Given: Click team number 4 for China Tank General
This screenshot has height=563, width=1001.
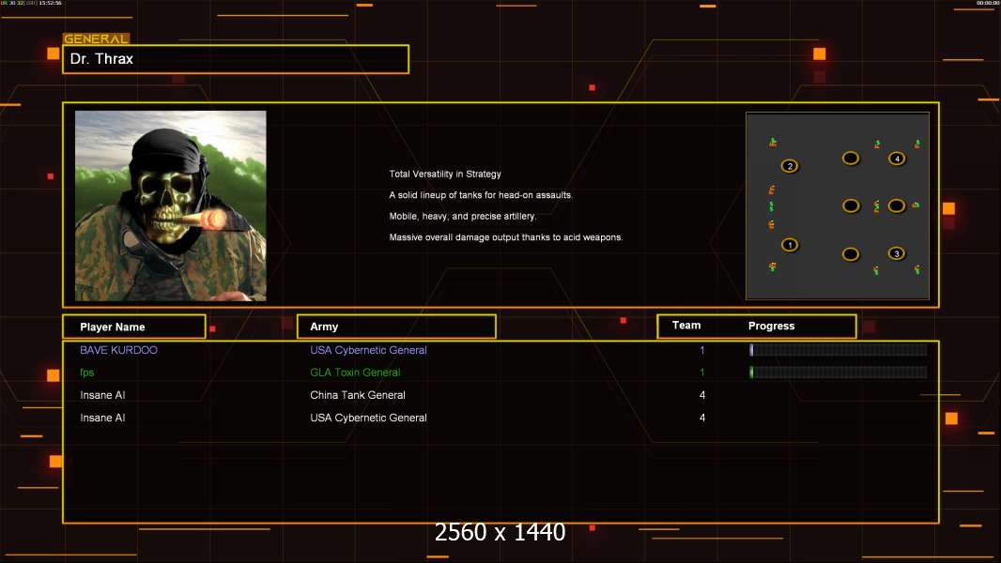Looking at the screenshot, I should pyautogui.click(x=702, y=395).
